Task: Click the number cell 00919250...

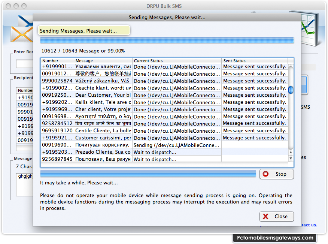Action: (57, 95)
